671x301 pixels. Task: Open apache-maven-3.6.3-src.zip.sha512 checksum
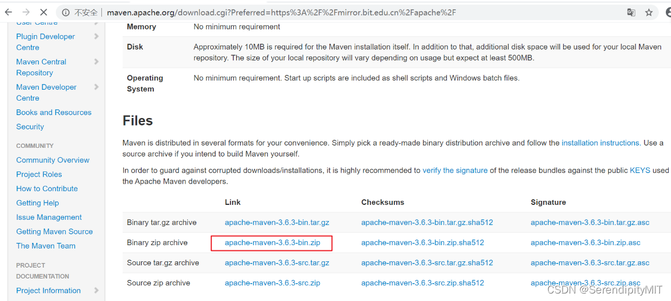[x=423, y=283]
